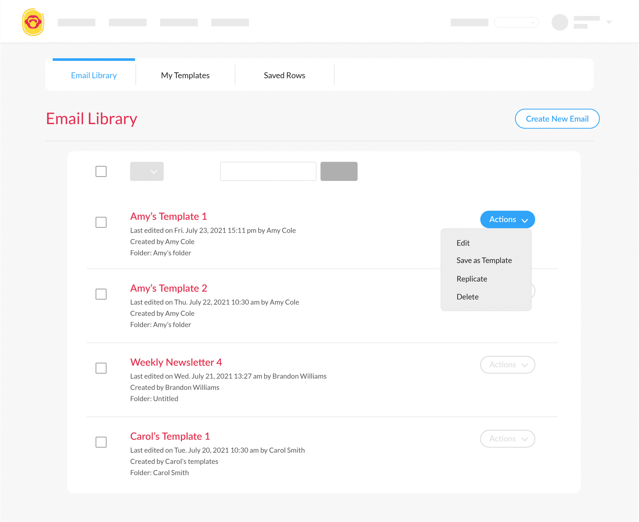Click the gray search button next to the input
The image size is (639, 522).
coord(339,171)
